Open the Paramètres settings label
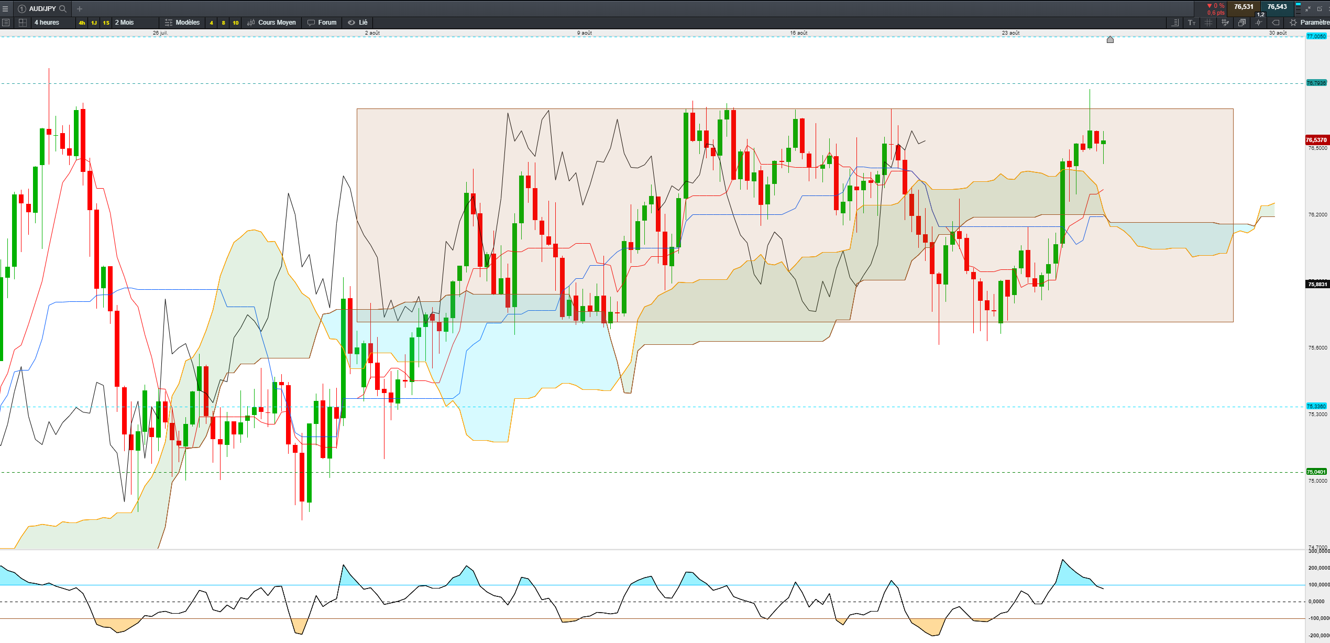The width and height of the screenshot is (1330, 643). click(x=1315, y=23)
